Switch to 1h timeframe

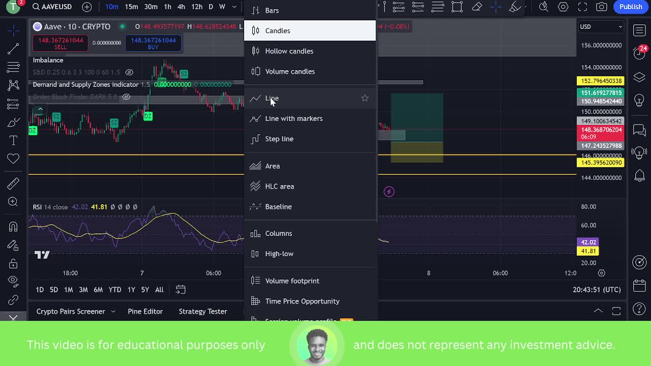[x=167, y=7]
